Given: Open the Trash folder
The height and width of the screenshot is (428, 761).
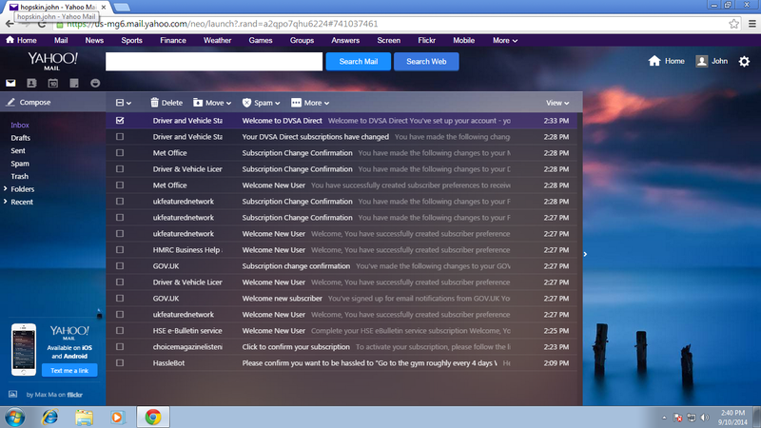Looking at the screenshot, I should pos(19,176).
